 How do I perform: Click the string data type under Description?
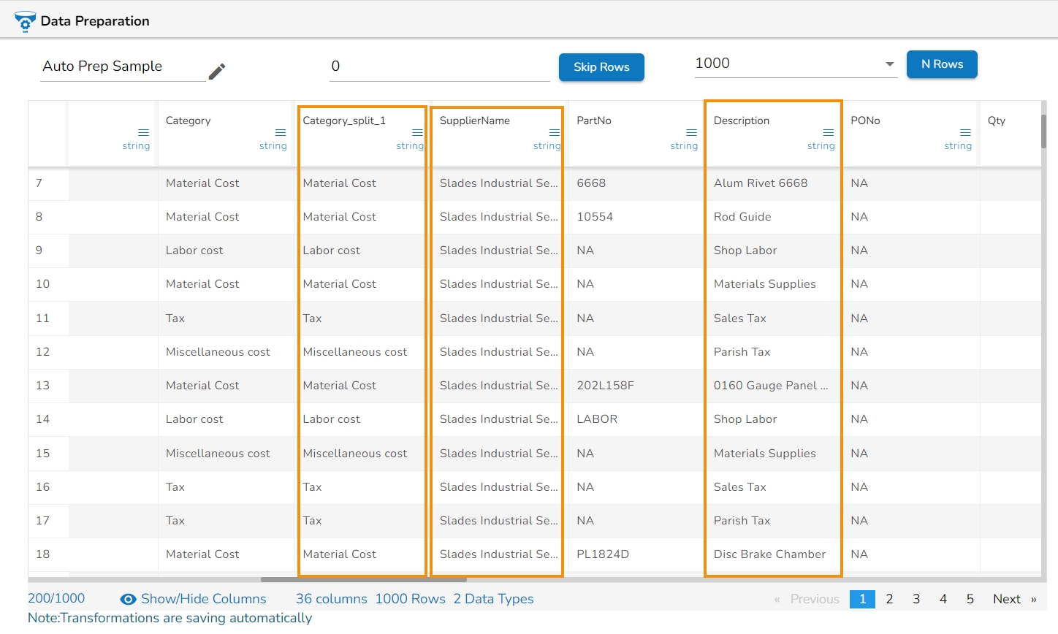821,146
